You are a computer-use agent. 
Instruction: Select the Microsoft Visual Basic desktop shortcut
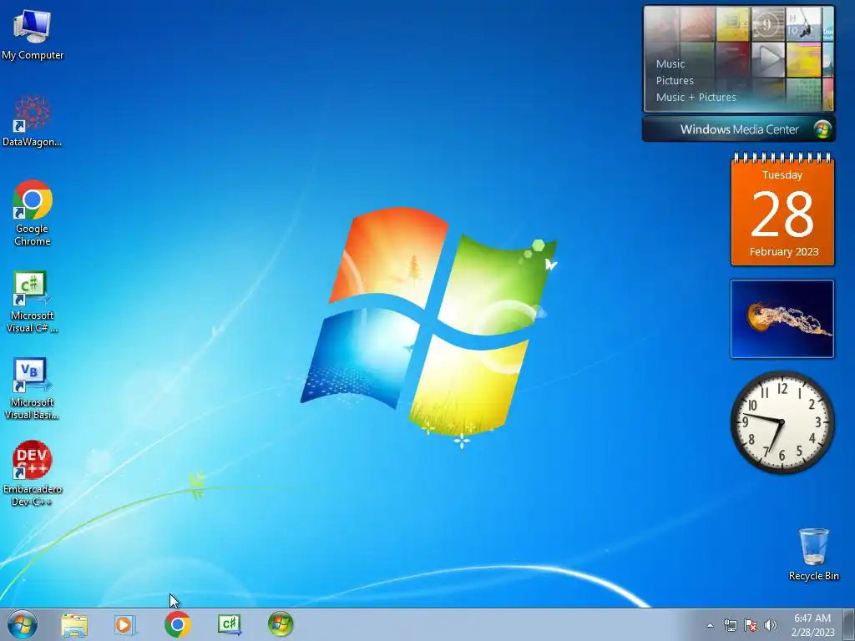[x=33, y=389]
